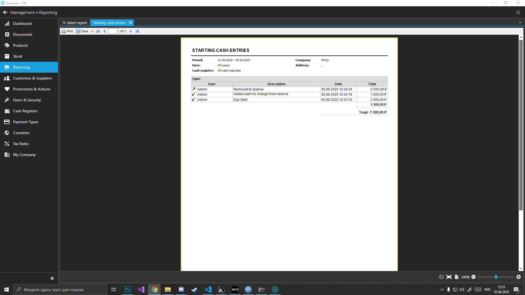
Task: Click the zoom out minus icon
Action: tap(473, 277)
